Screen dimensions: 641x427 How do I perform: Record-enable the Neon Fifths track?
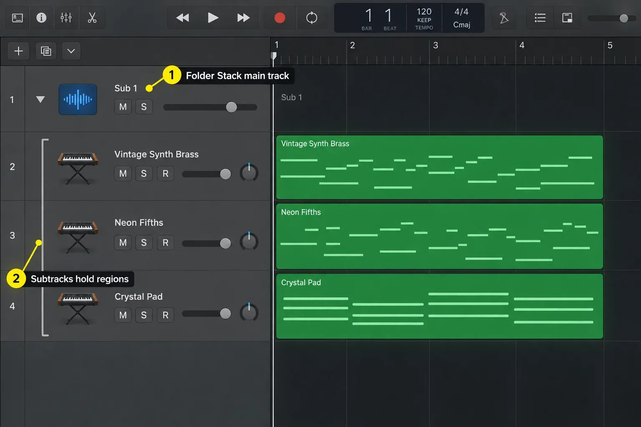click(x=166, y=243)
